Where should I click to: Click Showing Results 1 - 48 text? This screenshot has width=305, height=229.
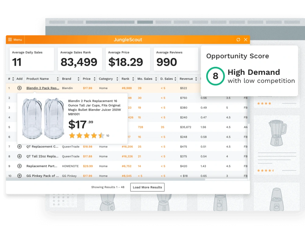tap(108, 187)
